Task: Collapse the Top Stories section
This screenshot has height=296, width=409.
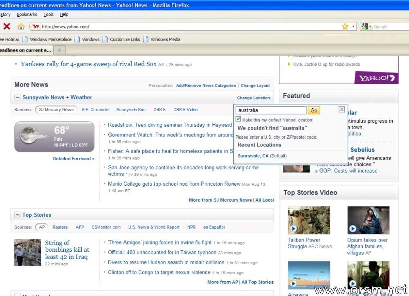Action: (17, 215)
